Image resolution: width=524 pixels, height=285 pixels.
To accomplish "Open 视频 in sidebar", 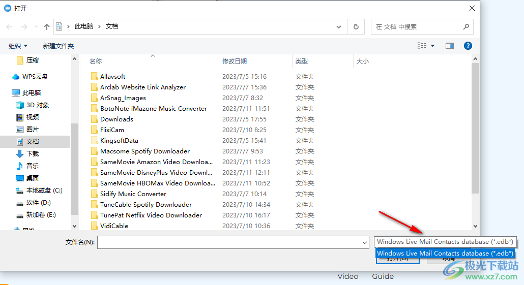I will 33,117.
